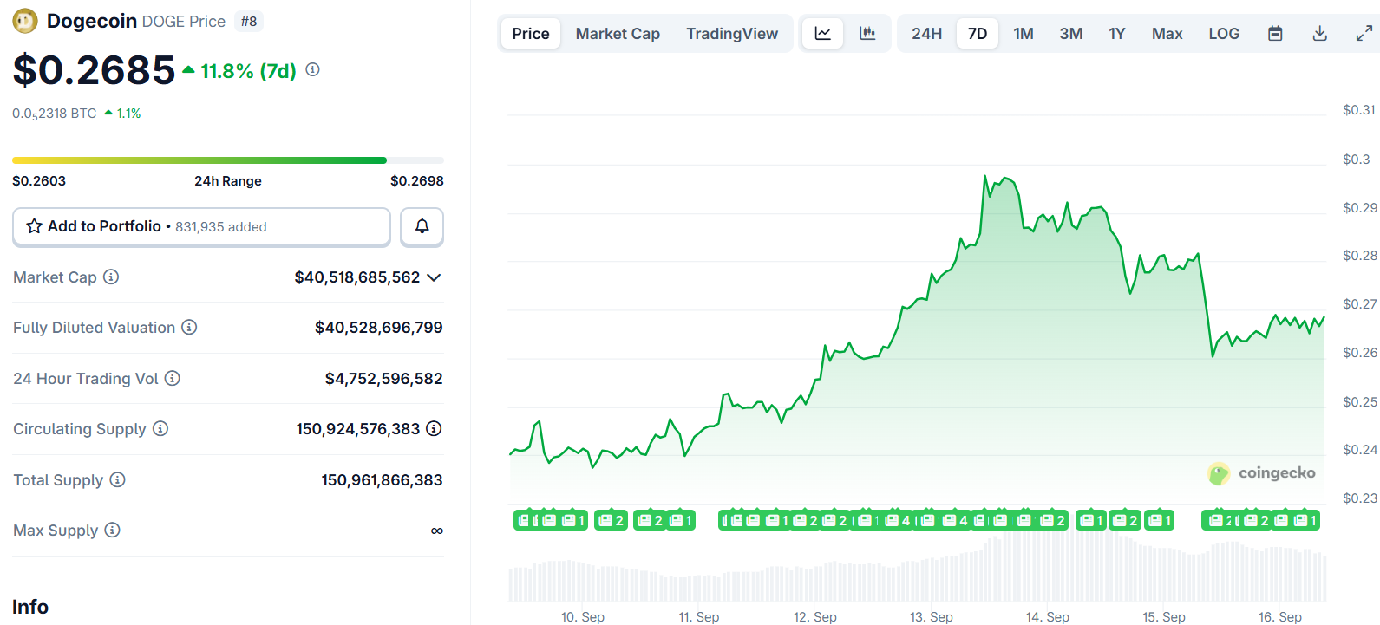Click the 24 Hour Trading Vol info icon
Viewport: 1380px width, 625px height.
pos(173,378)
